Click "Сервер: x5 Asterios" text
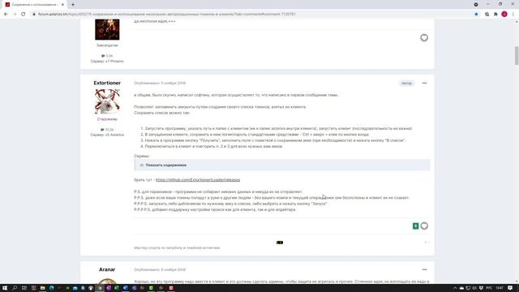519x292 pixels. pos(107,135)
